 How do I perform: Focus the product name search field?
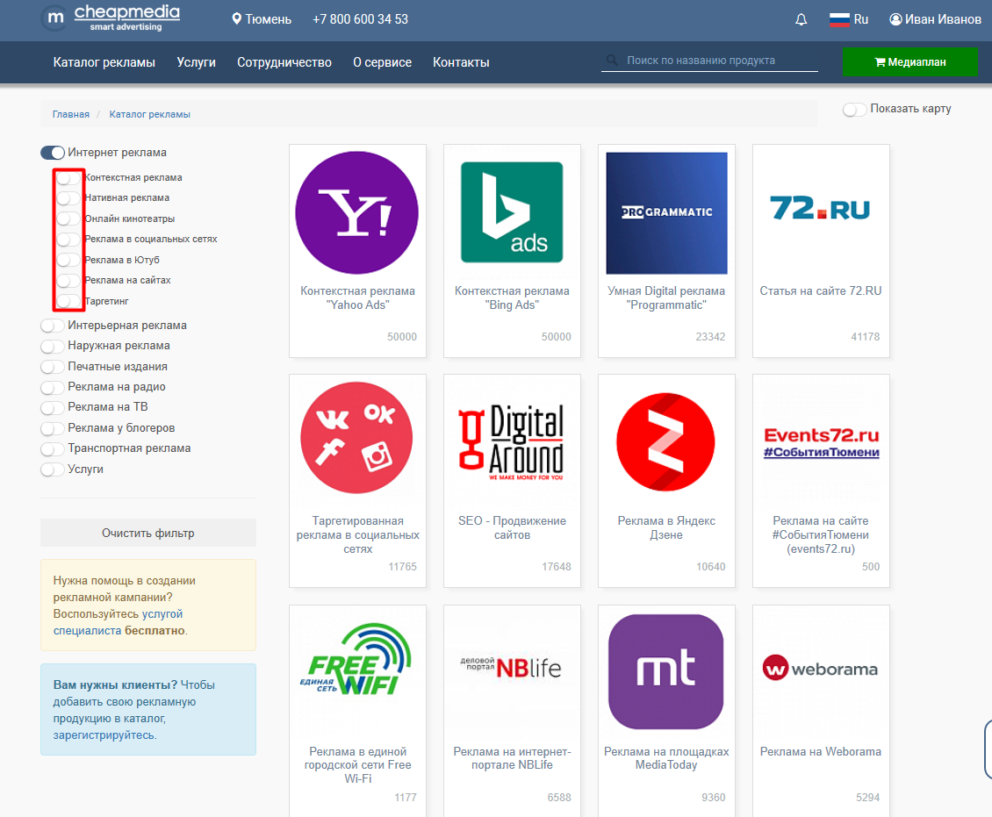point(709,61)
